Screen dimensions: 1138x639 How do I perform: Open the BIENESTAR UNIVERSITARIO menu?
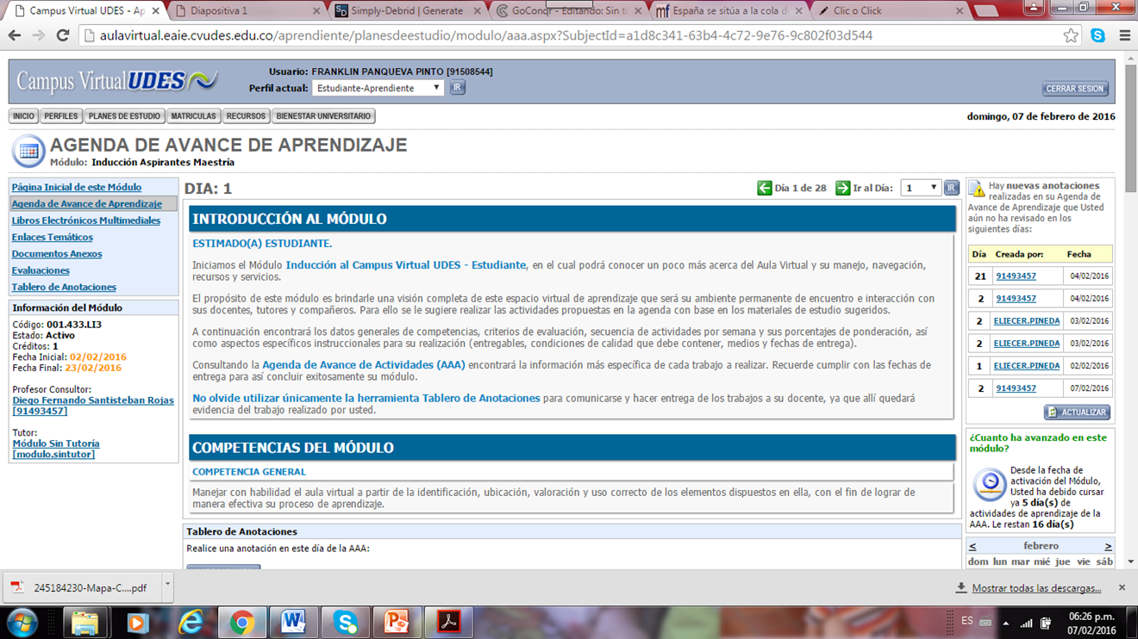[x=323, y=116]
